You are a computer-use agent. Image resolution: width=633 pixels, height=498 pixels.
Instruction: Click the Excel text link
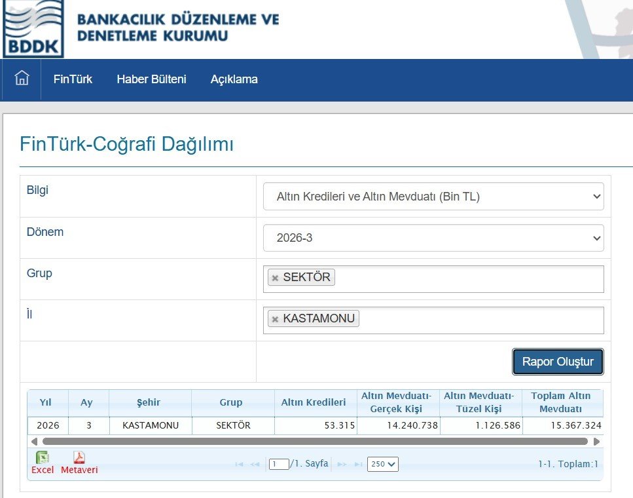pos(43,470)
